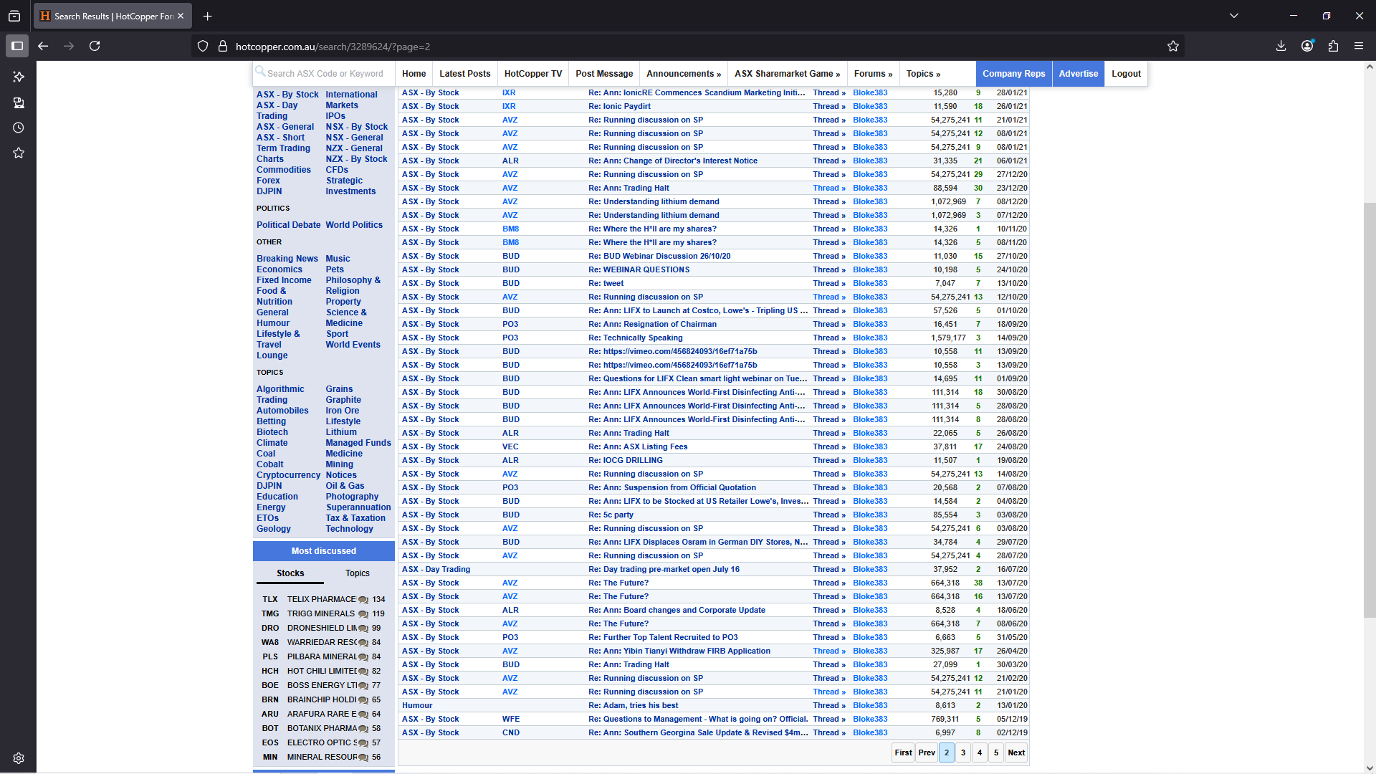Open Thread link for 'Re: 5c party'
Screen dimensions: 1376x774
tap(829, 515)
